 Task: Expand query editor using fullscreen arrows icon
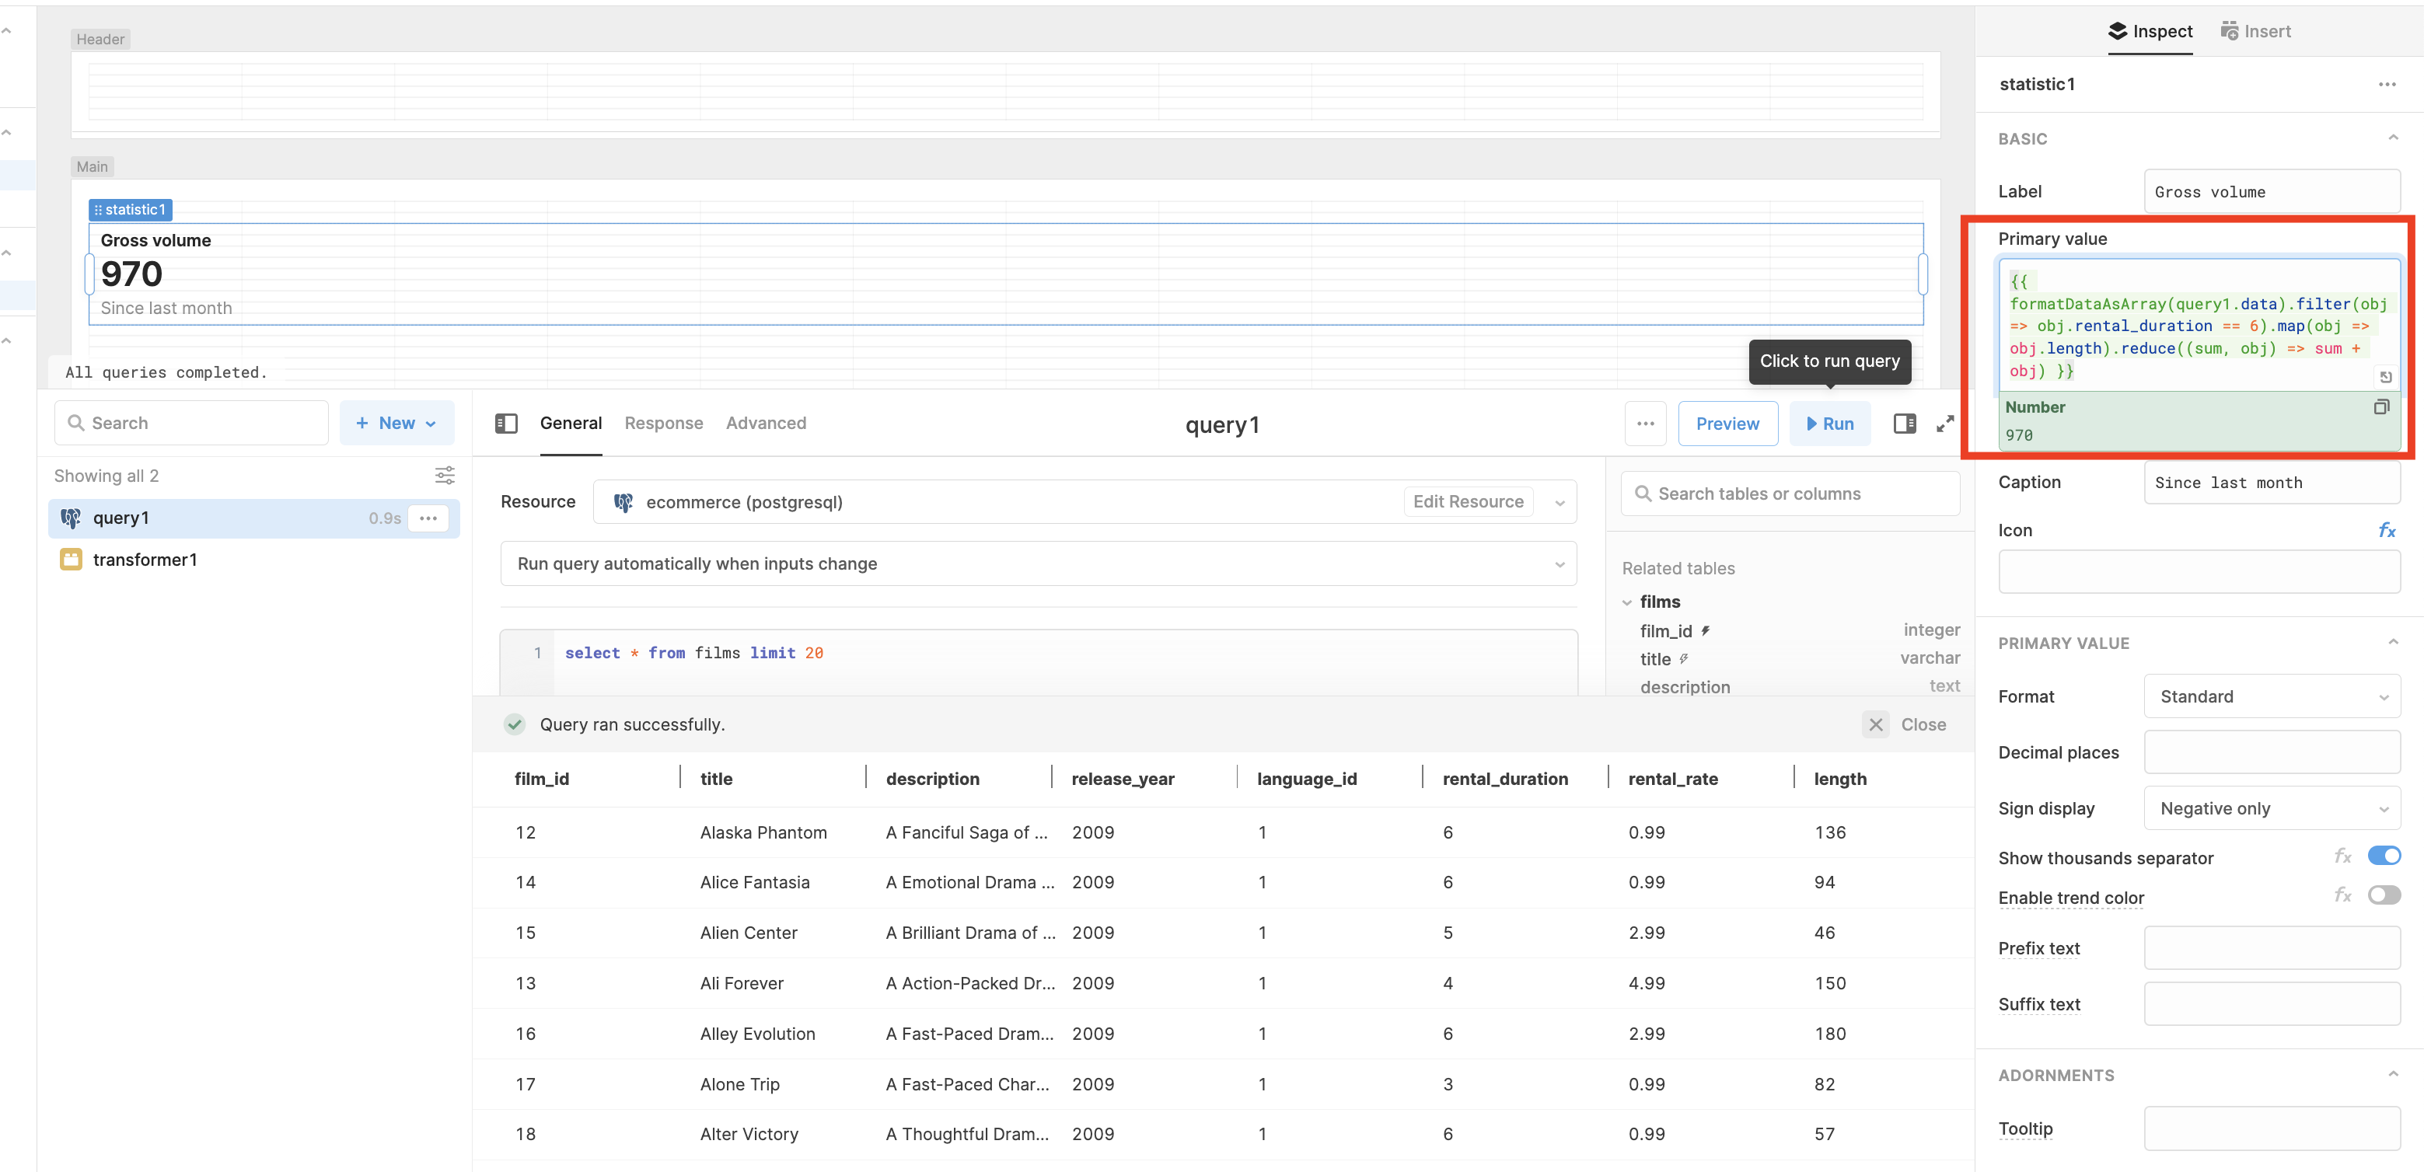(x=1944, y=424)
